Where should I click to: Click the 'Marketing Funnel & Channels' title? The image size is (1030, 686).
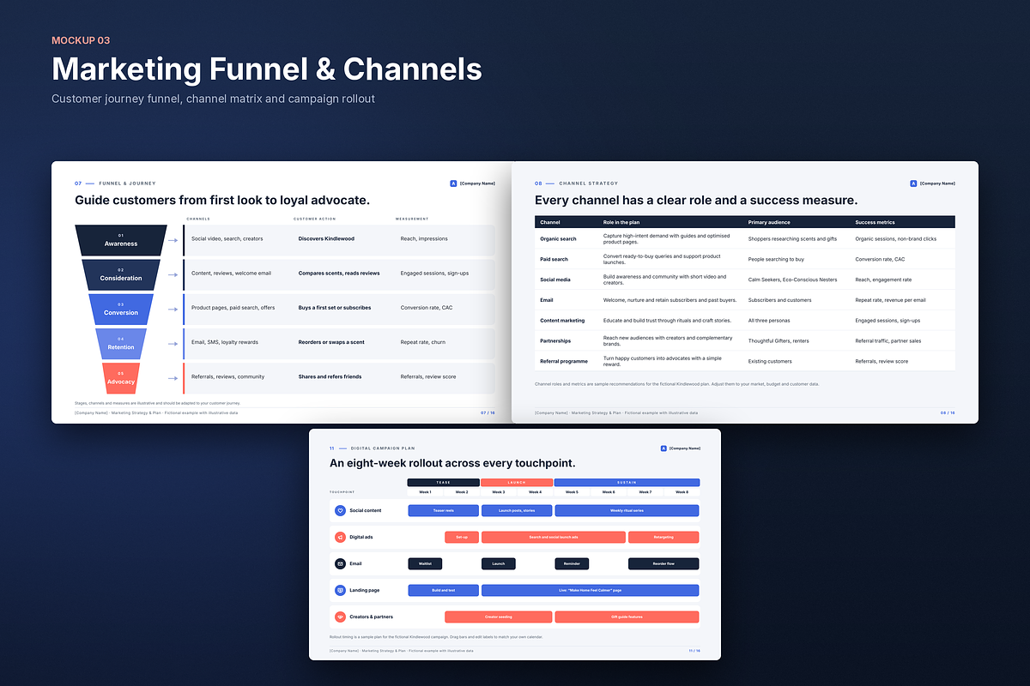(x=267, y=69)
